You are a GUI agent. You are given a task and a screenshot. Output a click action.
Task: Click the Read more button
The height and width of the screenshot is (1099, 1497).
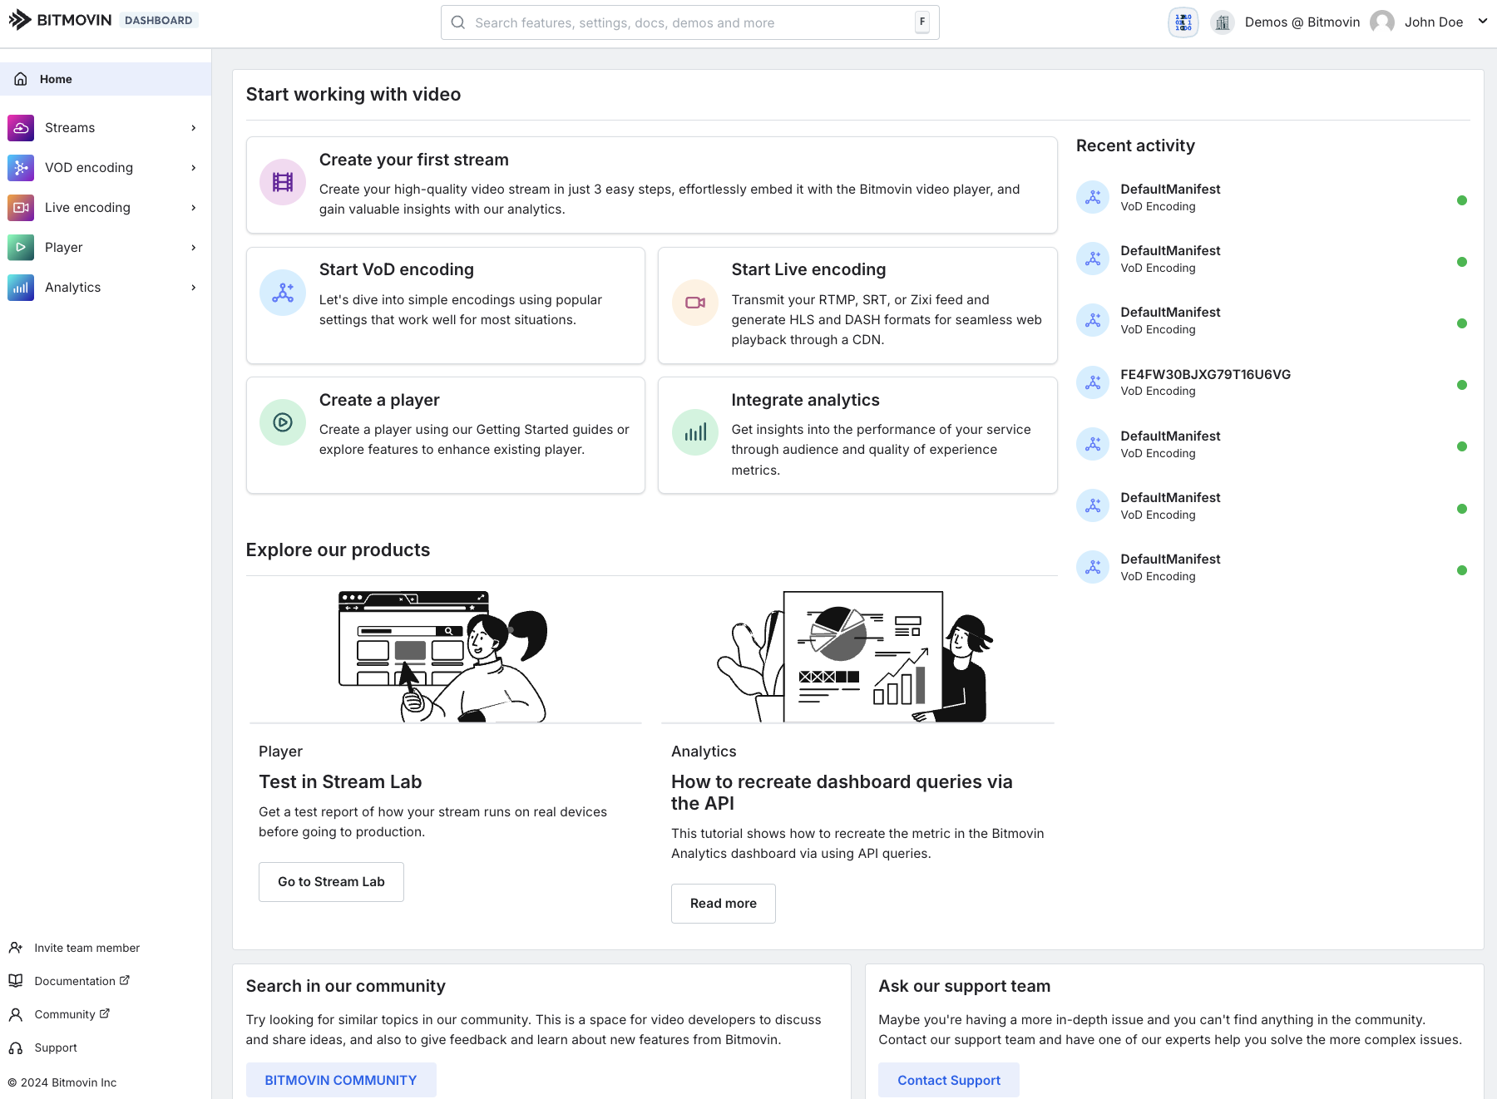click(x=724, y=904)
